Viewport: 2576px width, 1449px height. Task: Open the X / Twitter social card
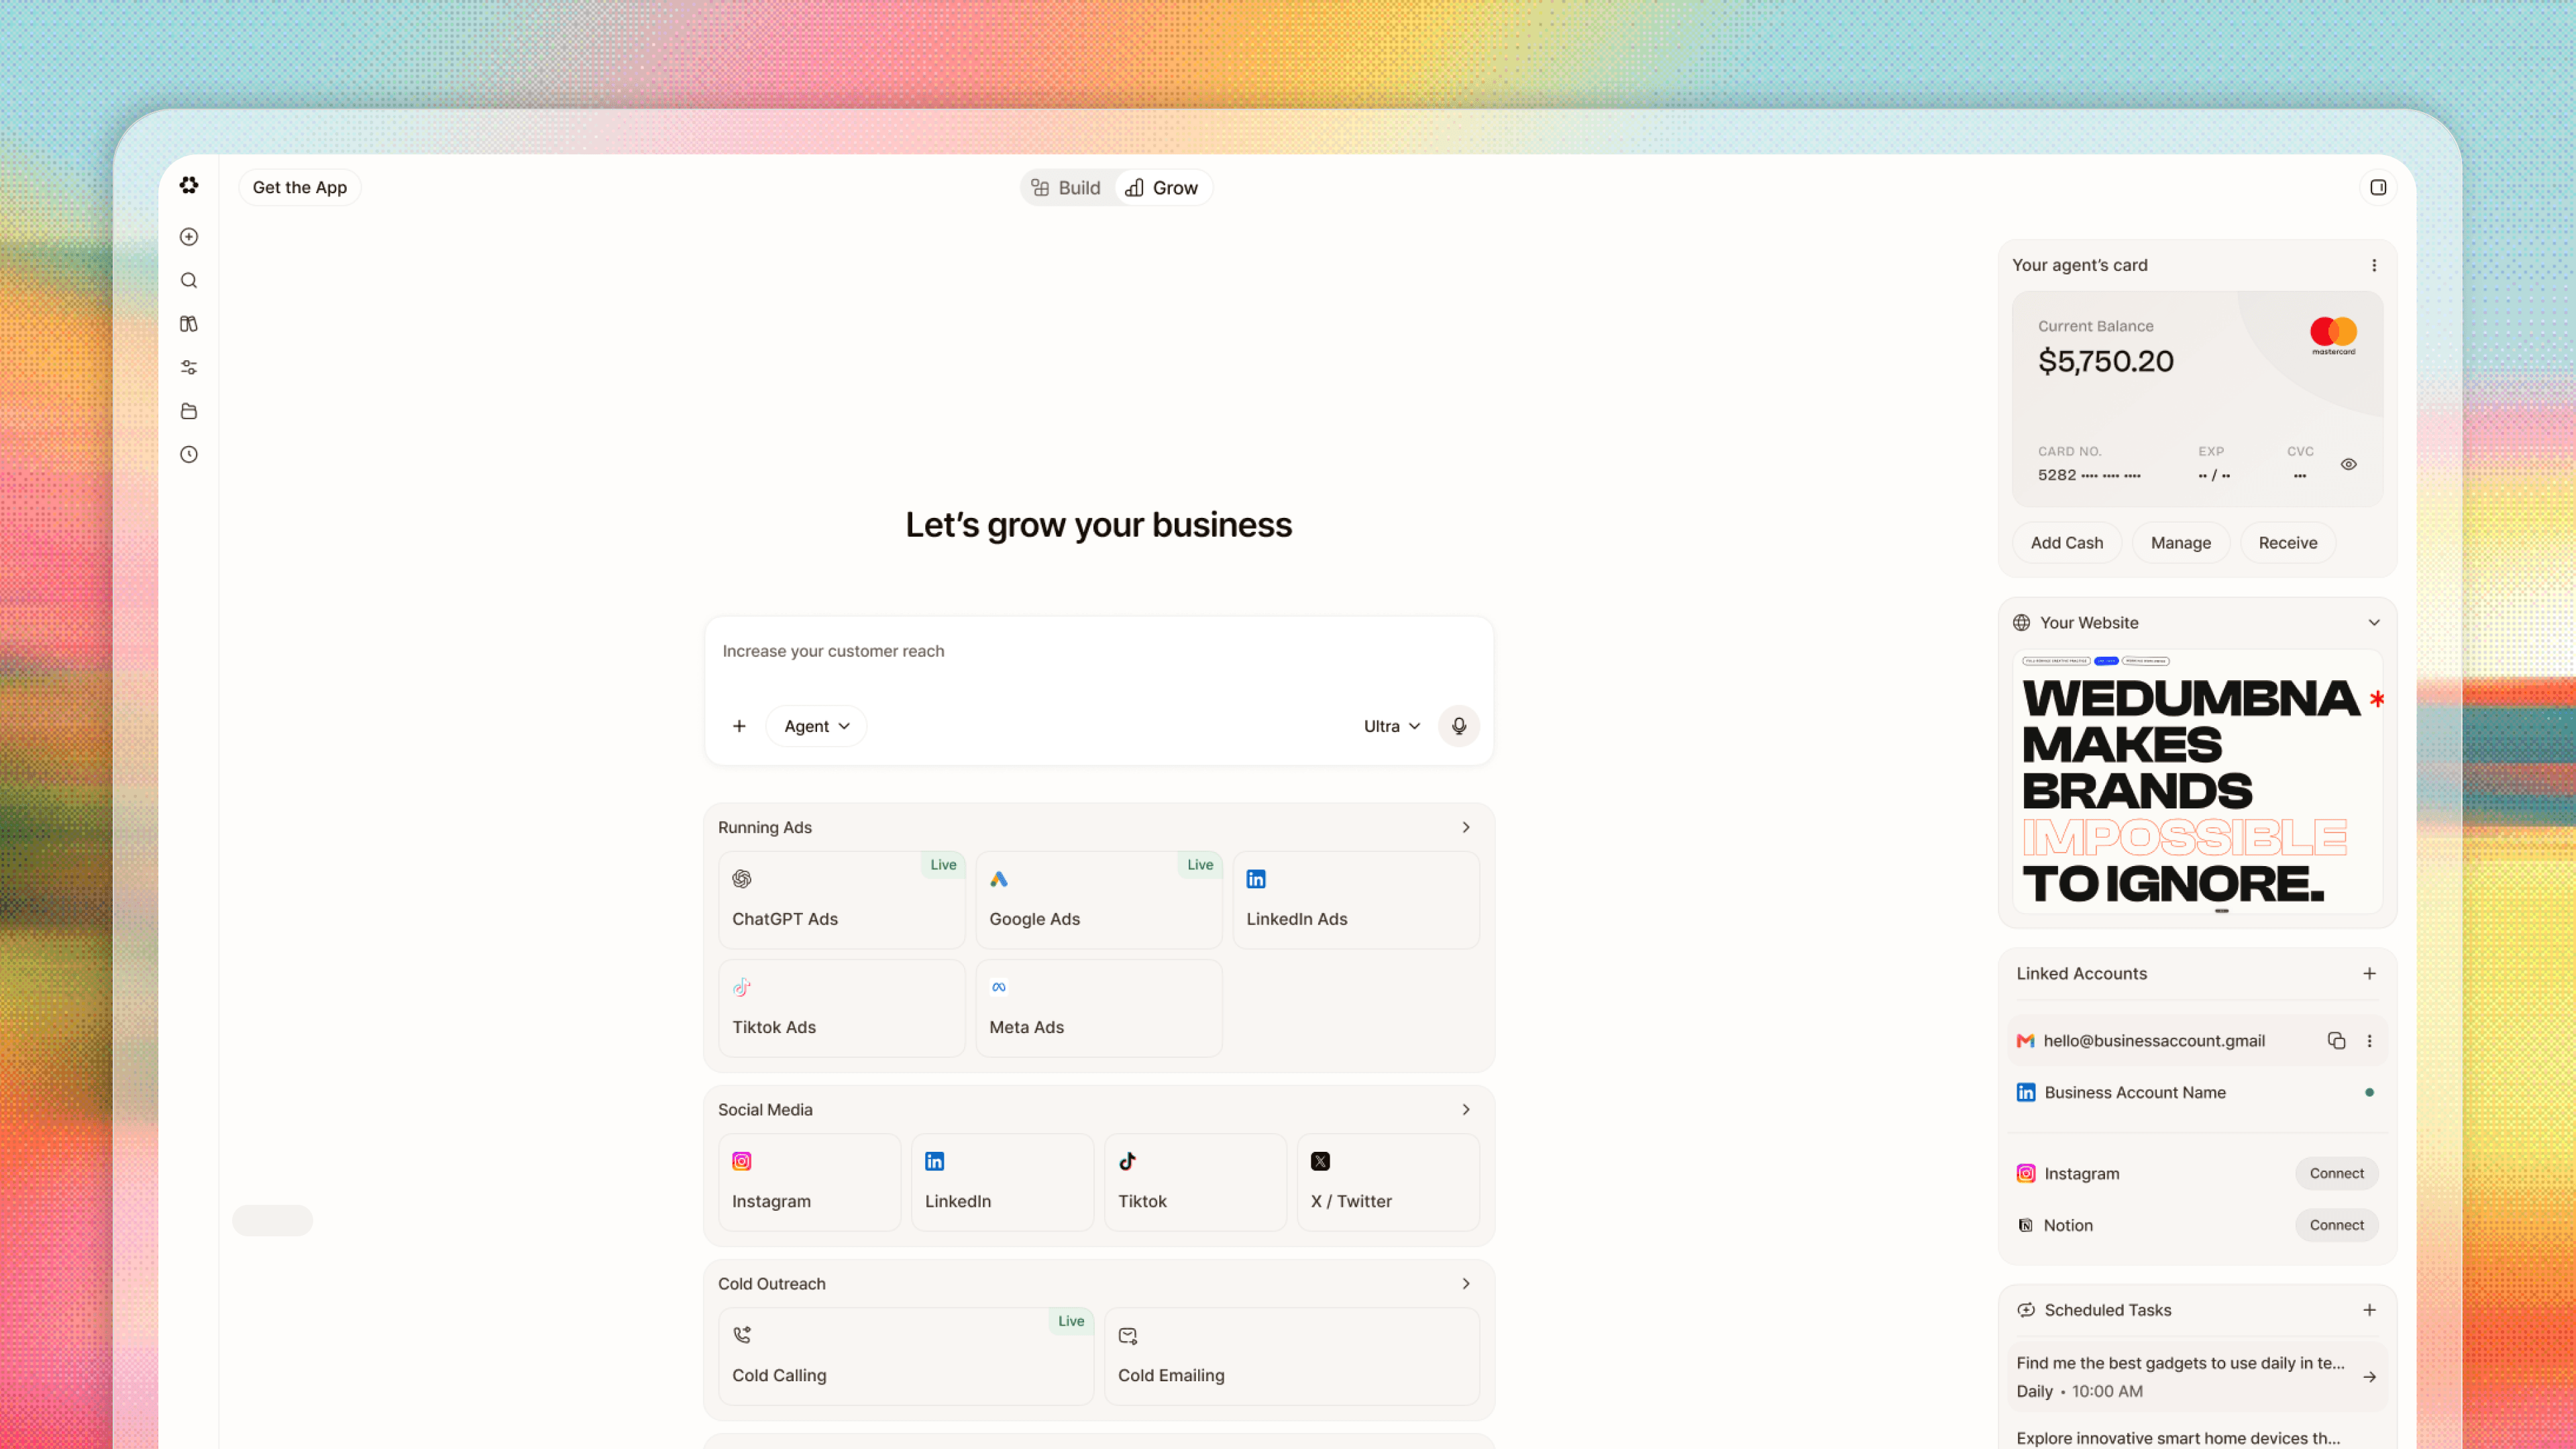point(1388,1182)
